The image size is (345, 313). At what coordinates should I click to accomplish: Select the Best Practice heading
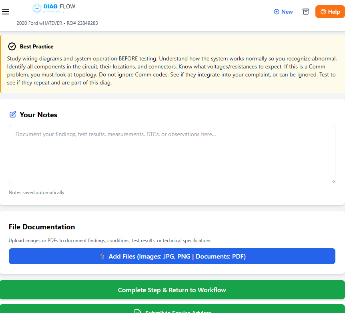(36, 46)
